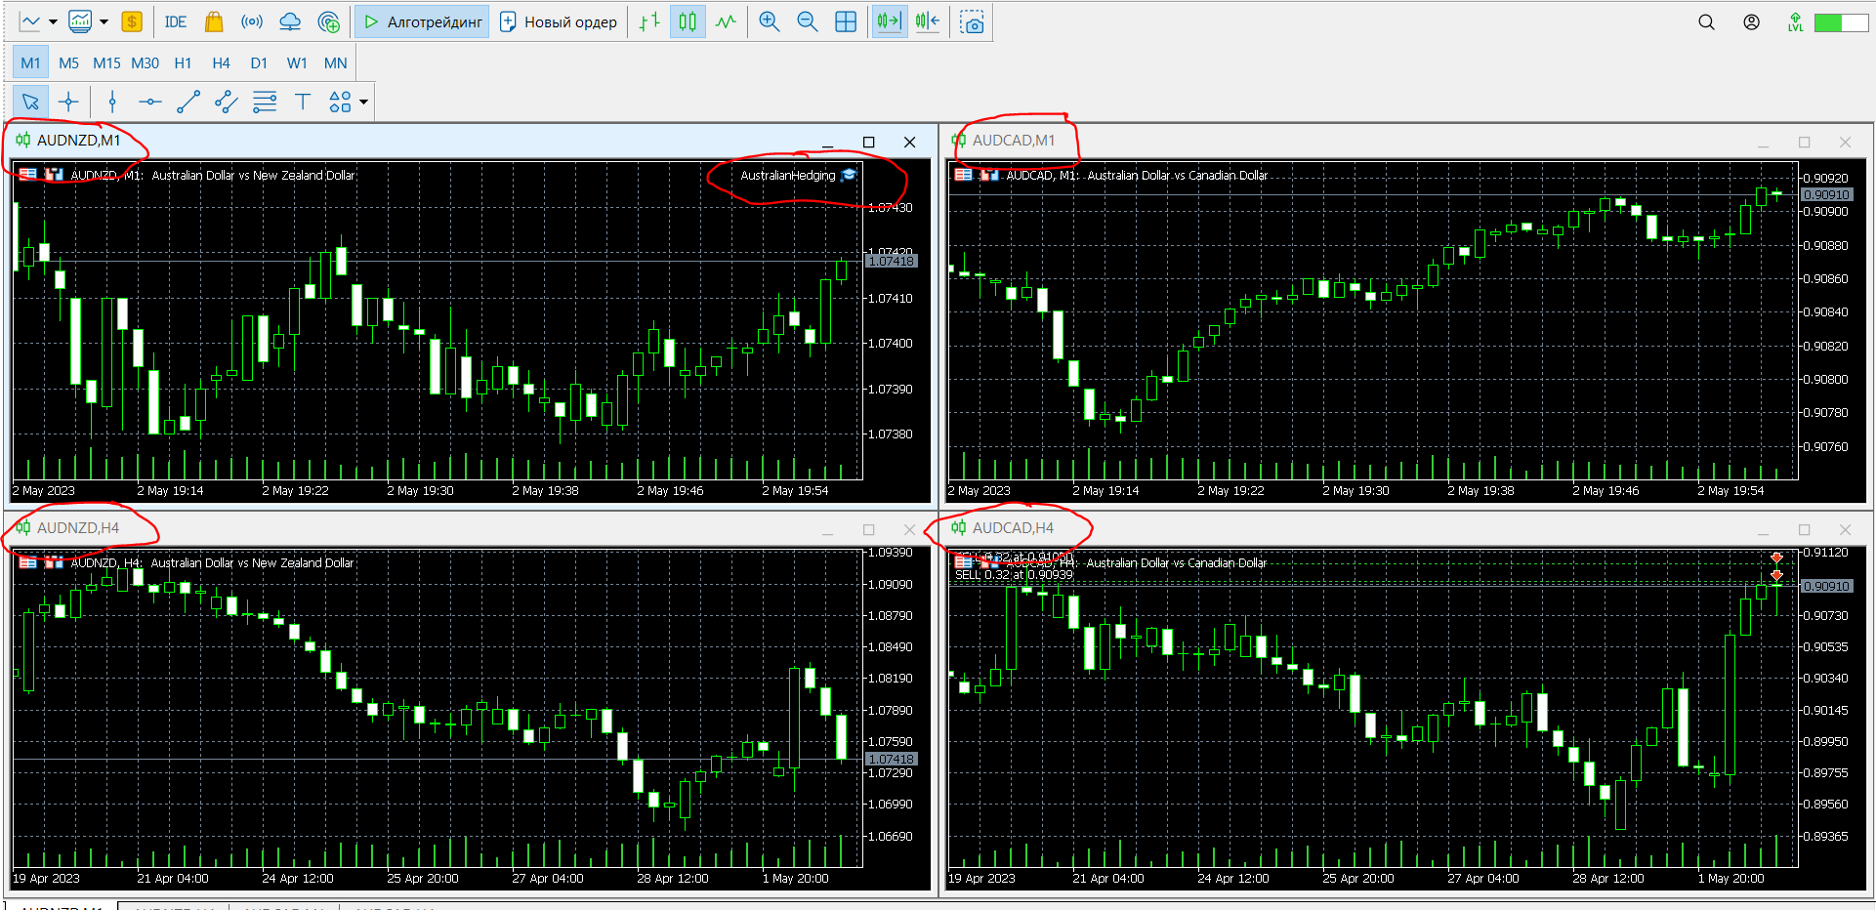Zoom in on the chart

770,21
